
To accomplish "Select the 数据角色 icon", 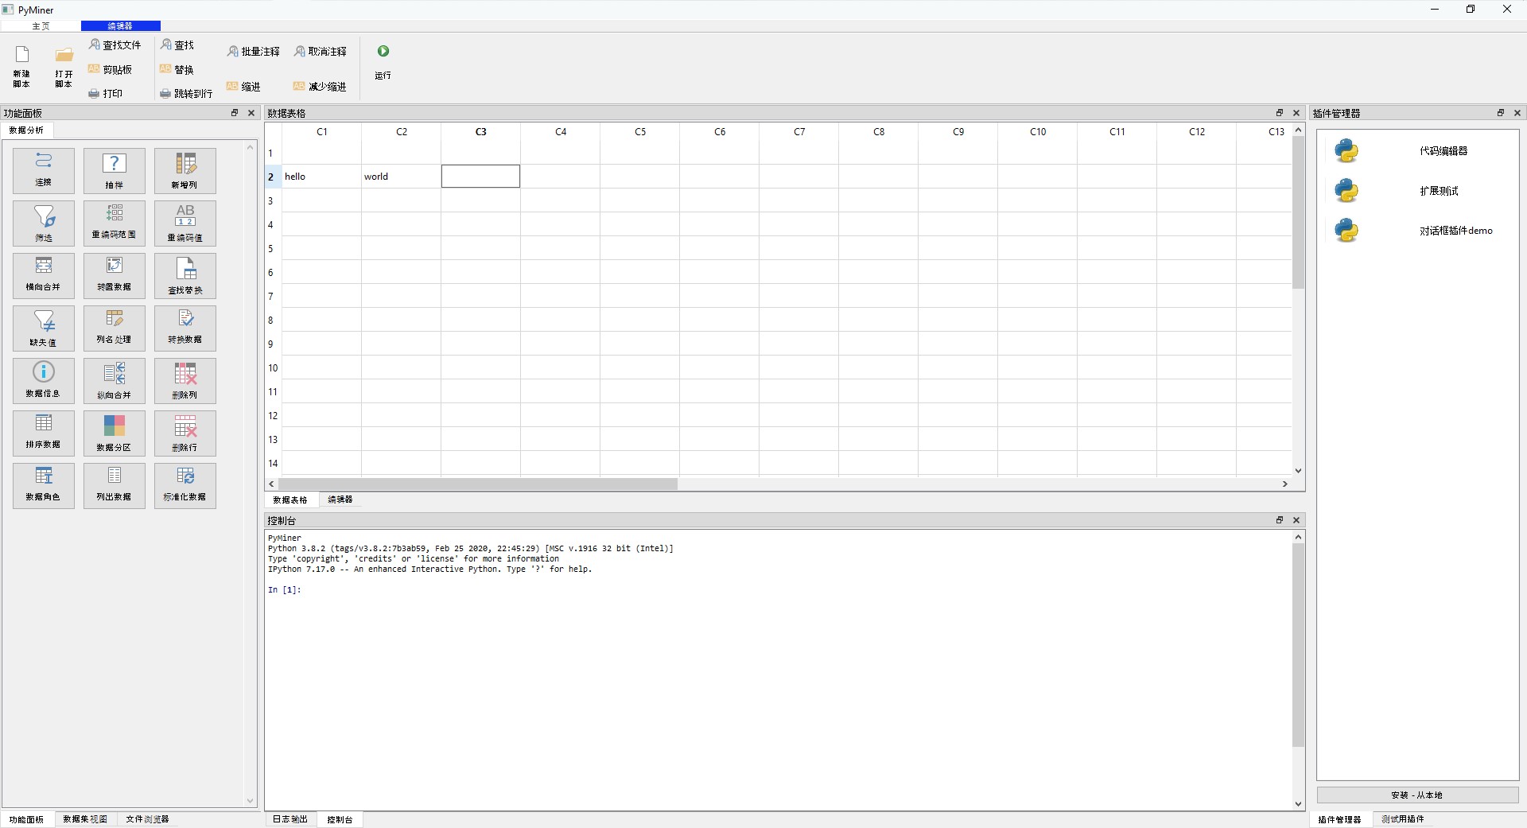I will (x=44, y=485).
